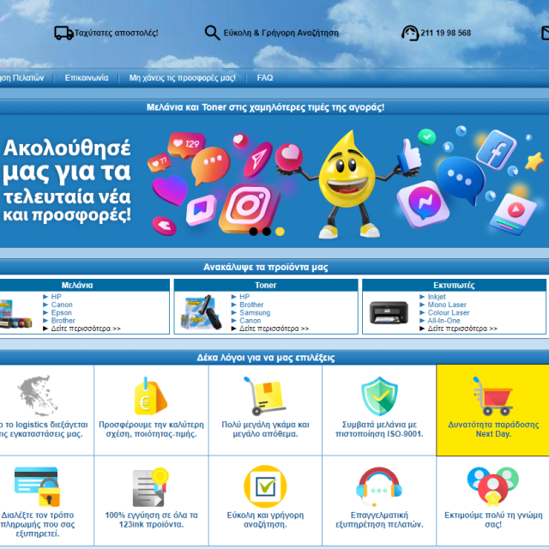Click Εύκολη και γρήγορη αναζήτηση text
Screen dimensions: 549x549
(265, 520)
